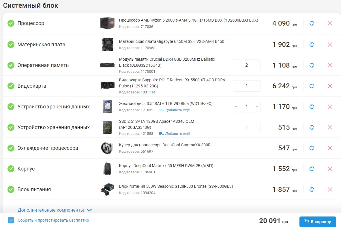
Task: Replace the DeepCool GammaXX 300R cooler
Action: click(x=312, y=148)
